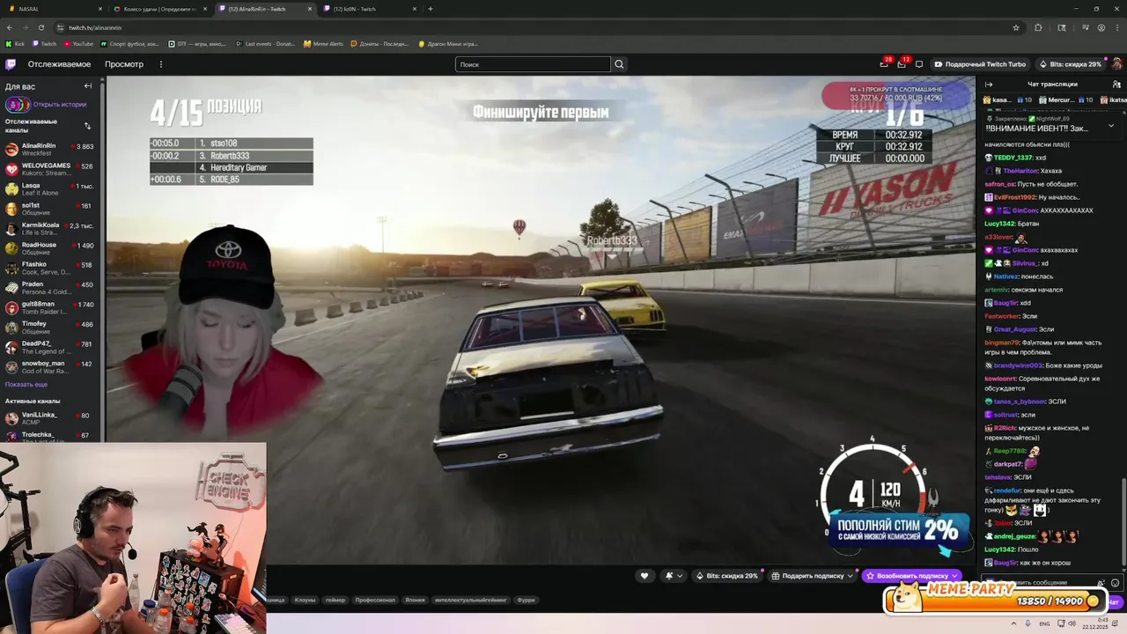This screenshot has height=634, width=1127.
Task: Open Meme Alerts bookmark
Action: (323, 43)
